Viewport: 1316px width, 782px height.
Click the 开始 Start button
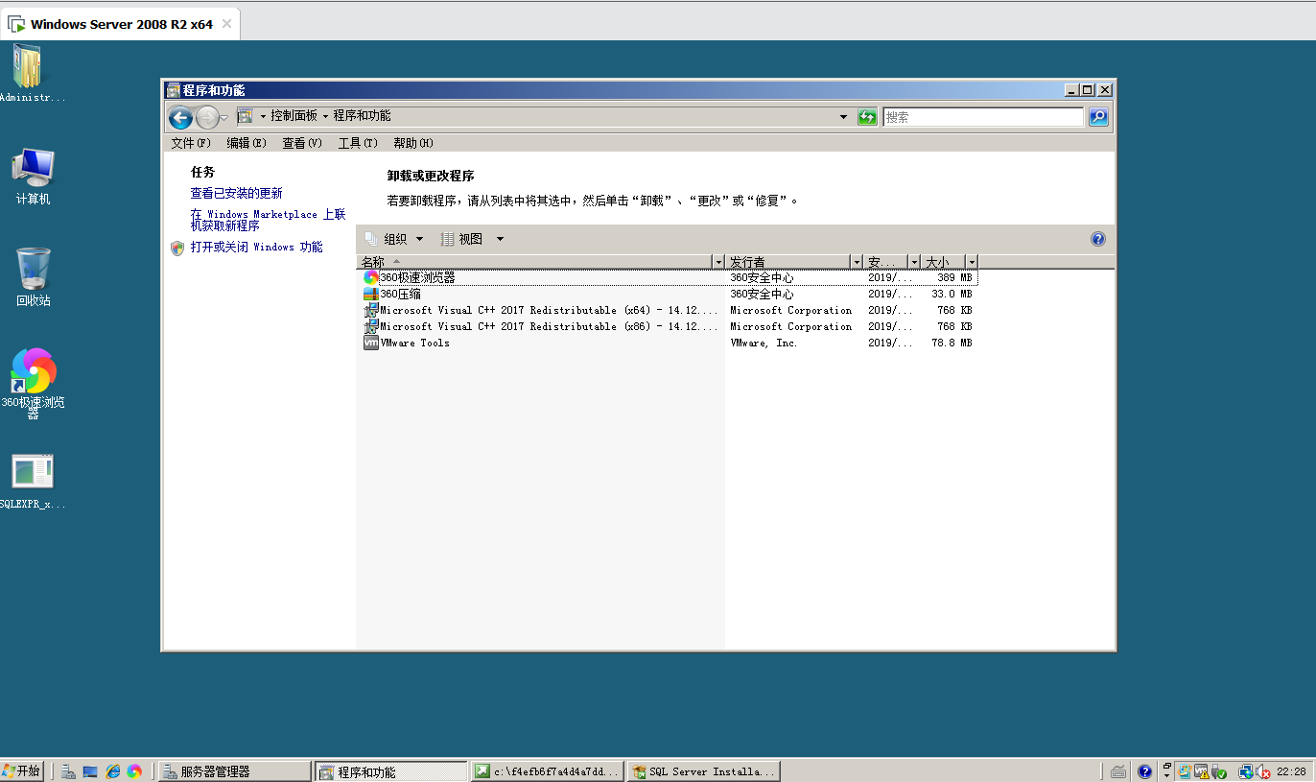pos(22,771)
